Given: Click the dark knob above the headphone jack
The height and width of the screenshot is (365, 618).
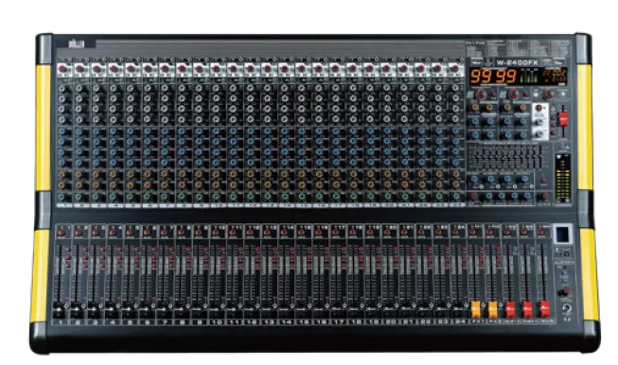Looking at the screenshot, I should click(x=564, y=292).
